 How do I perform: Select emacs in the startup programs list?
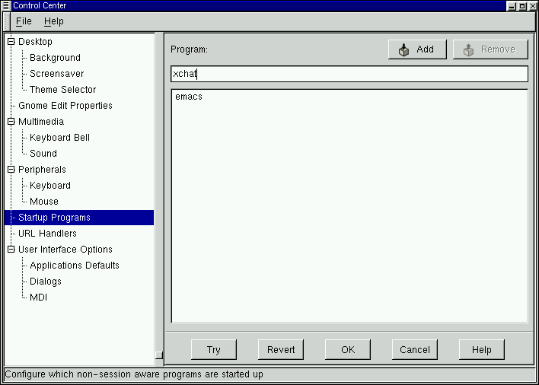[189, 97]
